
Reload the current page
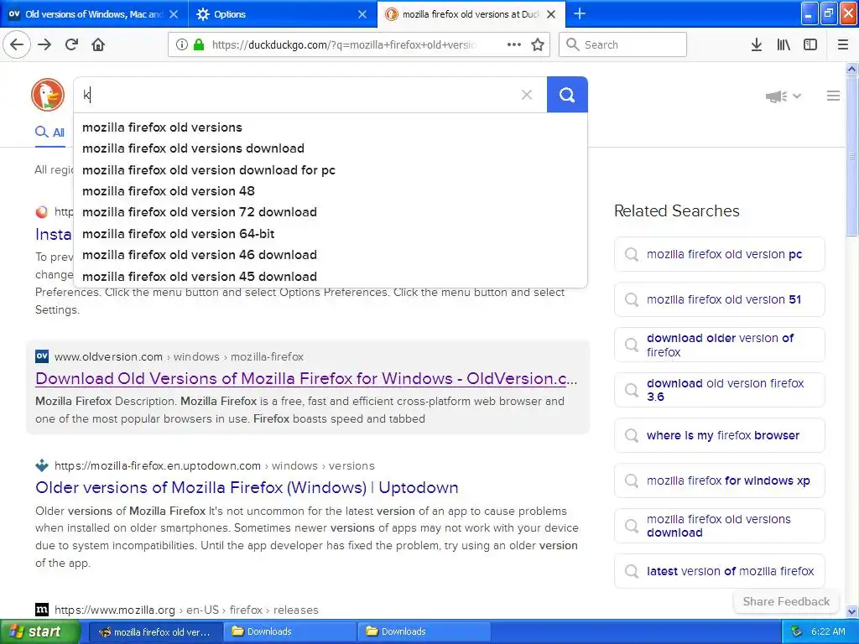71,44
